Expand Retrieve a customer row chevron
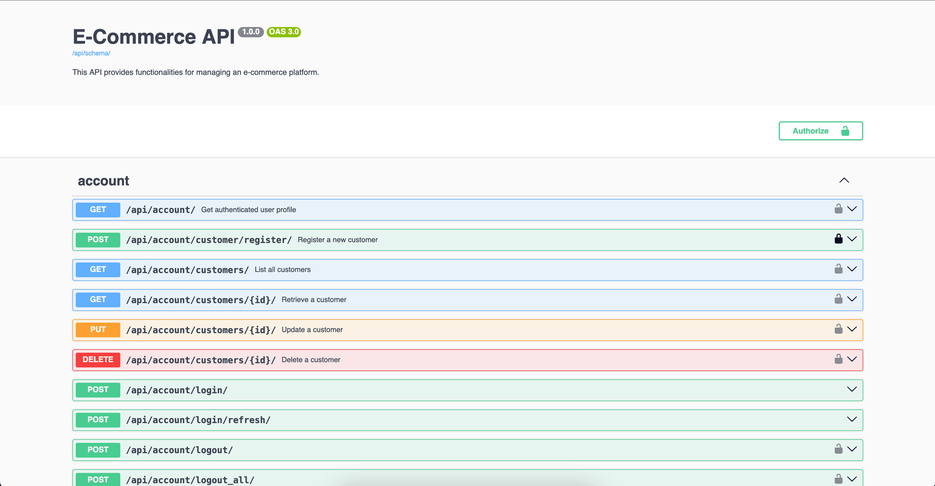 (x=851, y=300)
